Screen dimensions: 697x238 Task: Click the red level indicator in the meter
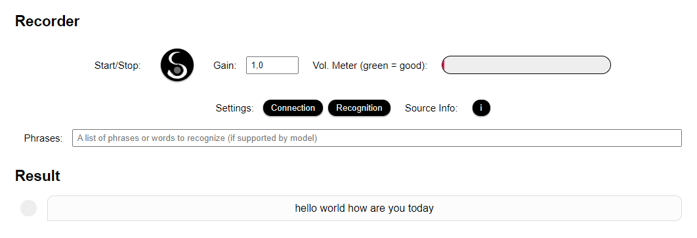pyautogui.click(x=443, y=66)
